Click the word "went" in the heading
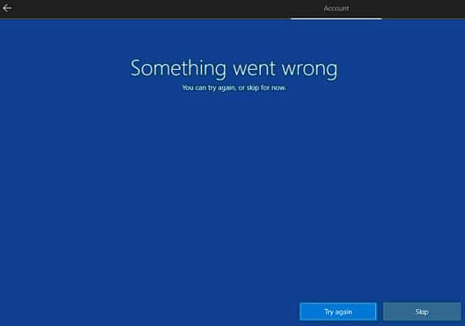Image resolution: width=465 pixels, height=326 pixels. pos(254,69)
